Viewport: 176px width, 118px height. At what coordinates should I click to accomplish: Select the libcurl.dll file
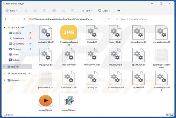(x=92, y=34)
